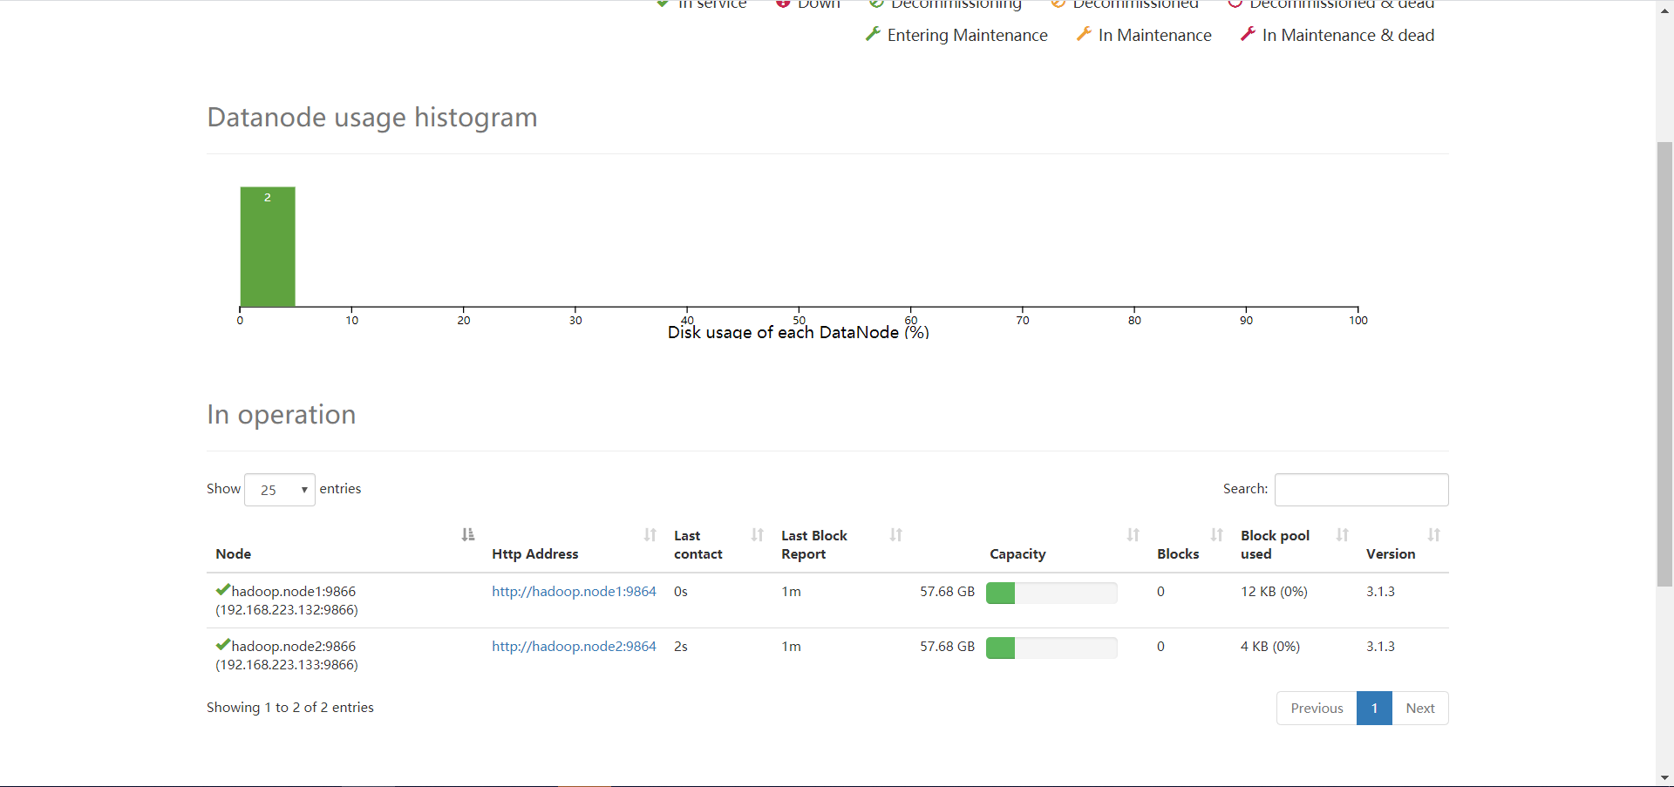
Task: Open the Show entries dropdown
Action: (280, 490)
